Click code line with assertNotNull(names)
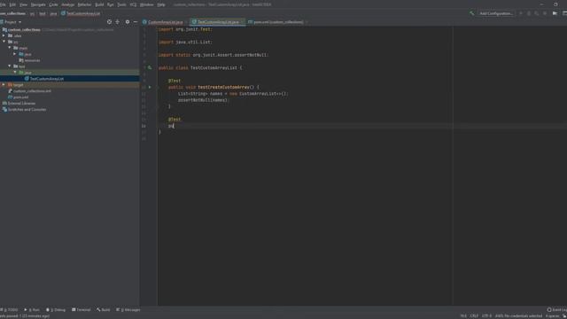Image resolution: width=567 pixels, height=319 pixels. (x=203, y=100)
